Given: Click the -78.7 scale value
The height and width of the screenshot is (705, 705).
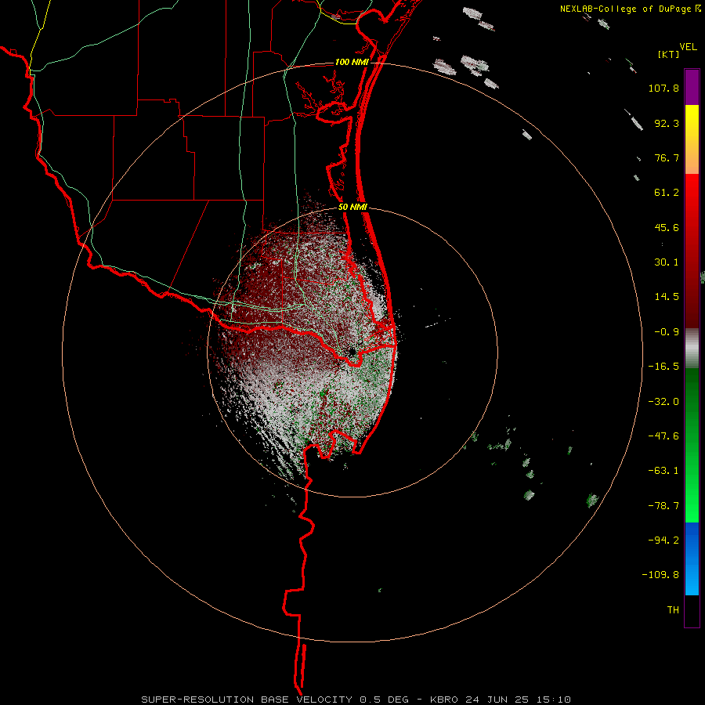Looking at the screenshot, I should tap(663, 506).
